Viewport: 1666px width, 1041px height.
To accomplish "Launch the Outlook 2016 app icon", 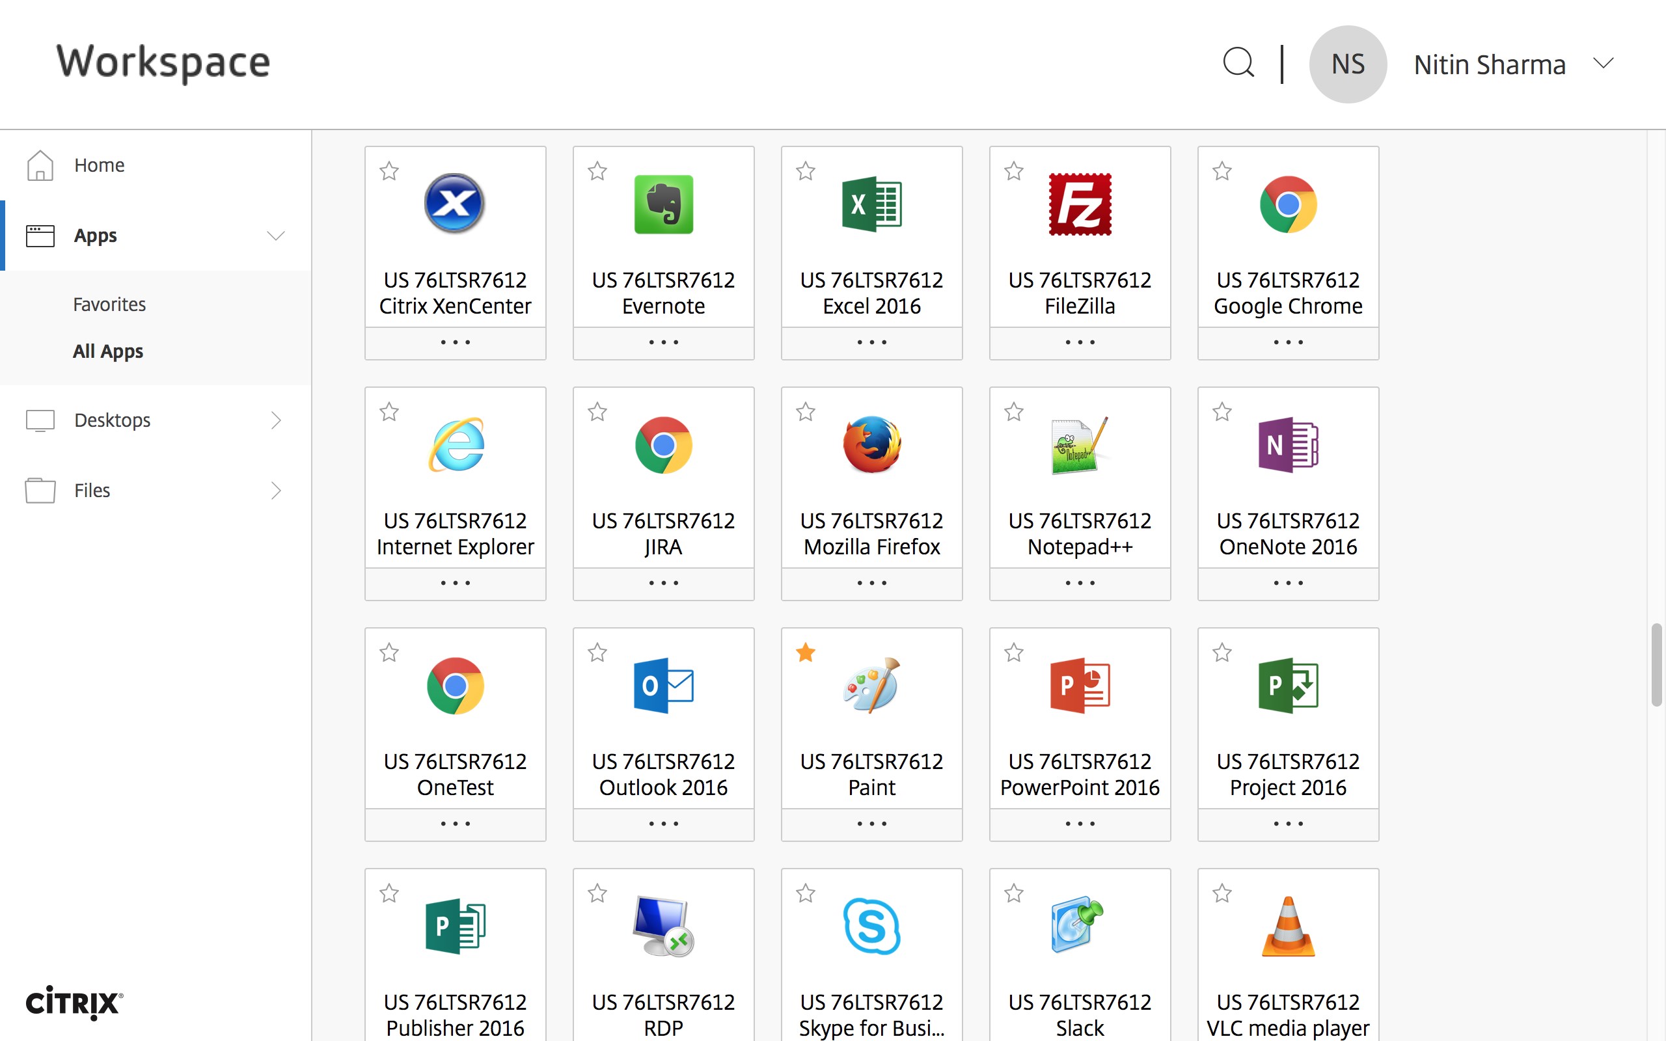I will tap(663, 686).
